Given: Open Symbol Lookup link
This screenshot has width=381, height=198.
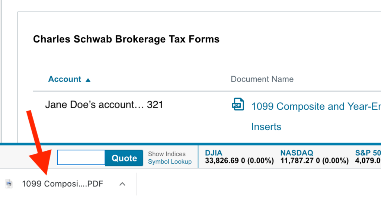Looking at the screenshot, I should (170, 162).
